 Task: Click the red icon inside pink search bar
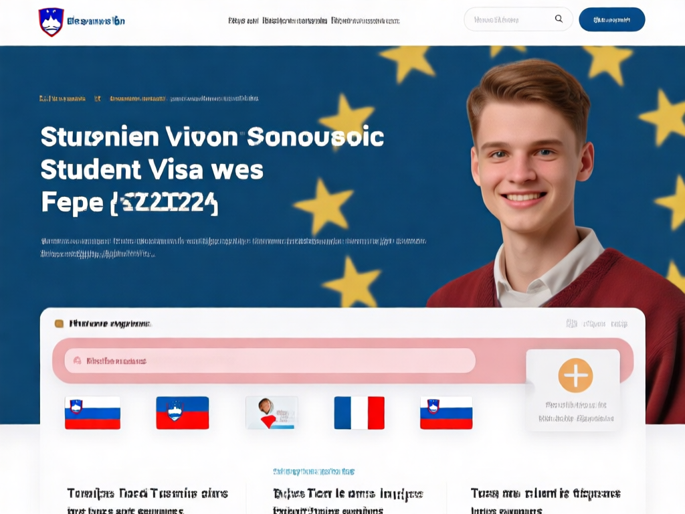point(78,361)
